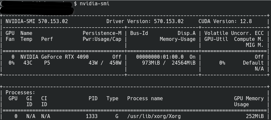
Task: Click the MIG M. header label
Action: pos(255,45)
